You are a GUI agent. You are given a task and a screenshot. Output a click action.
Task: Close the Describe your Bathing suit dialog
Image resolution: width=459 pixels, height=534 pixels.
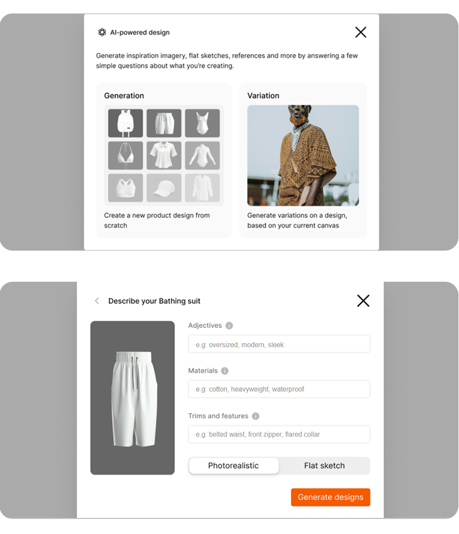(363, 301)
